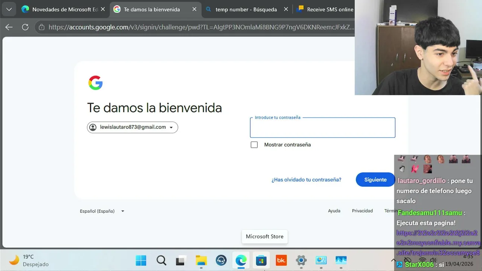
Task: Click the lautaro_gordillo chat username
Action: pyautogui.click(x=421, y=181)
